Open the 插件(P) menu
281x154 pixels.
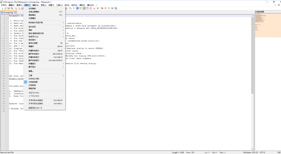coord(82,5)
